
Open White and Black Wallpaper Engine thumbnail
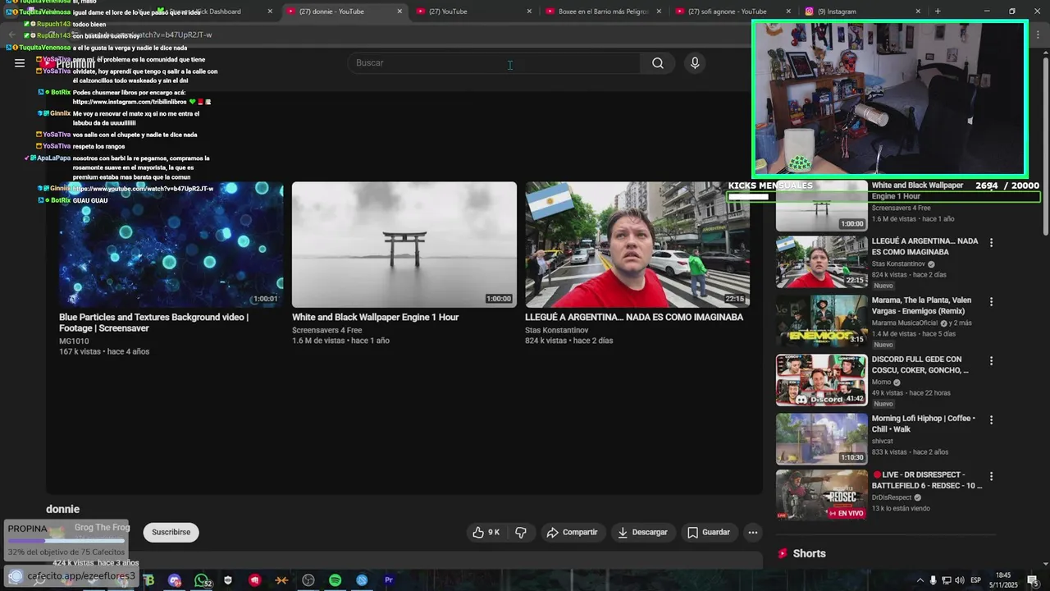(x=404, y=245)
